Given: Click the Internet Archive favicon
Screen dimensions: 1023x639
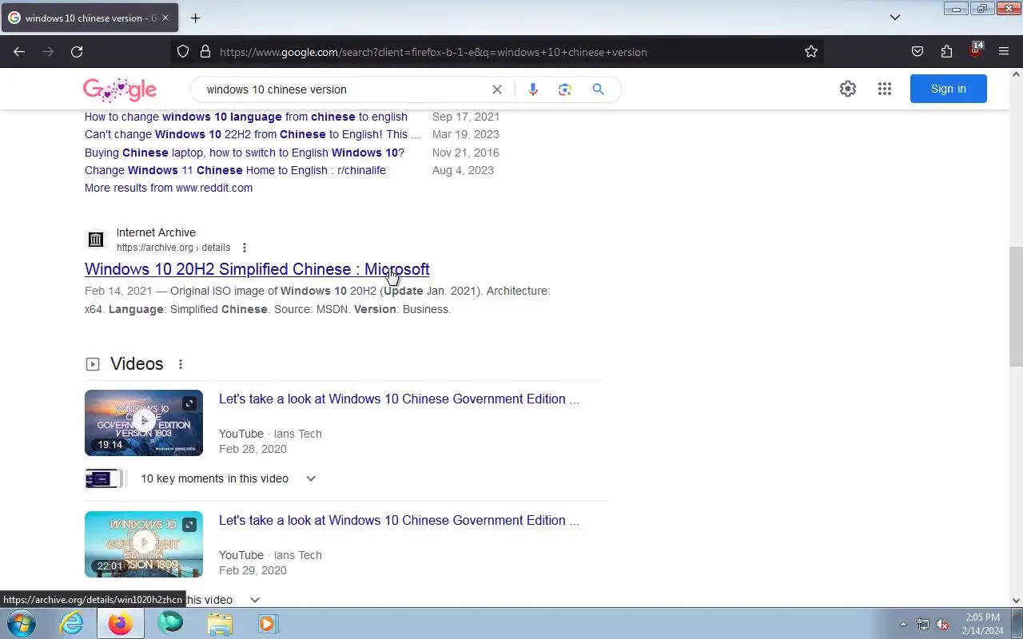Looking at the screenshot, I should pyautogui.click(x=96, y=240).
